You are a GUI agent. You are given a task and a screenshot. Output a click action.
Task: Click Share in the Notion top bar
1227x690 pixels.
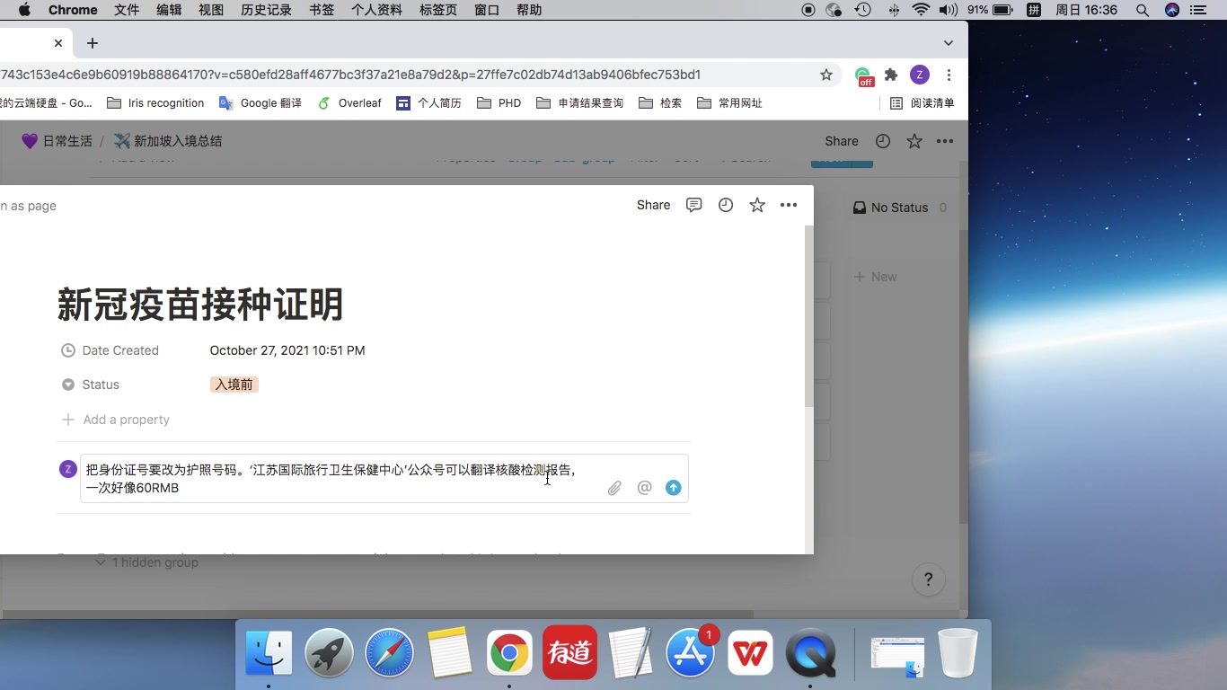click(842, 141)
